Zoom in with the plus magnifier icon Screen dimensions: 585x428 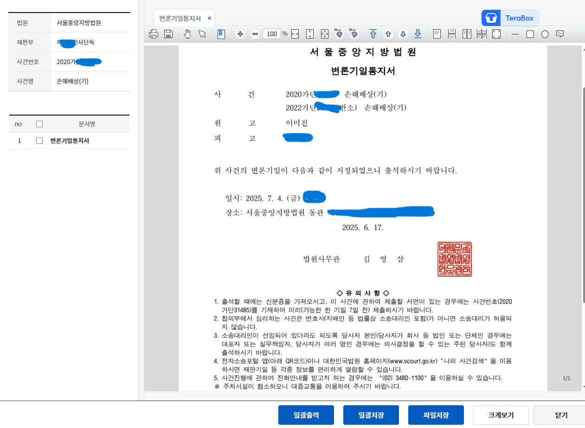point(240,33)
